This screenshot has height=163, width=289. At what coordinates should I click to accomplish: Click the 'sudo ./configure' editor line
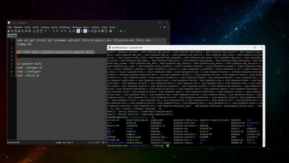29,72
